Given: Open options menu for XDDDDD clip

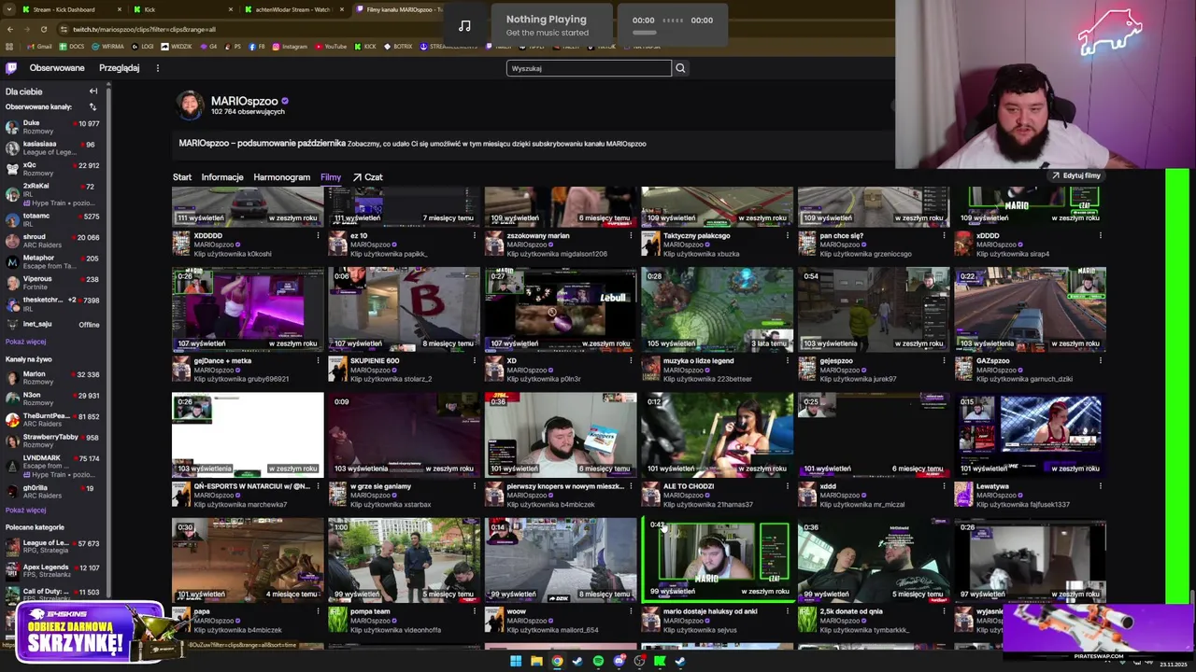Looking at the screenshot, I should 318,236.
